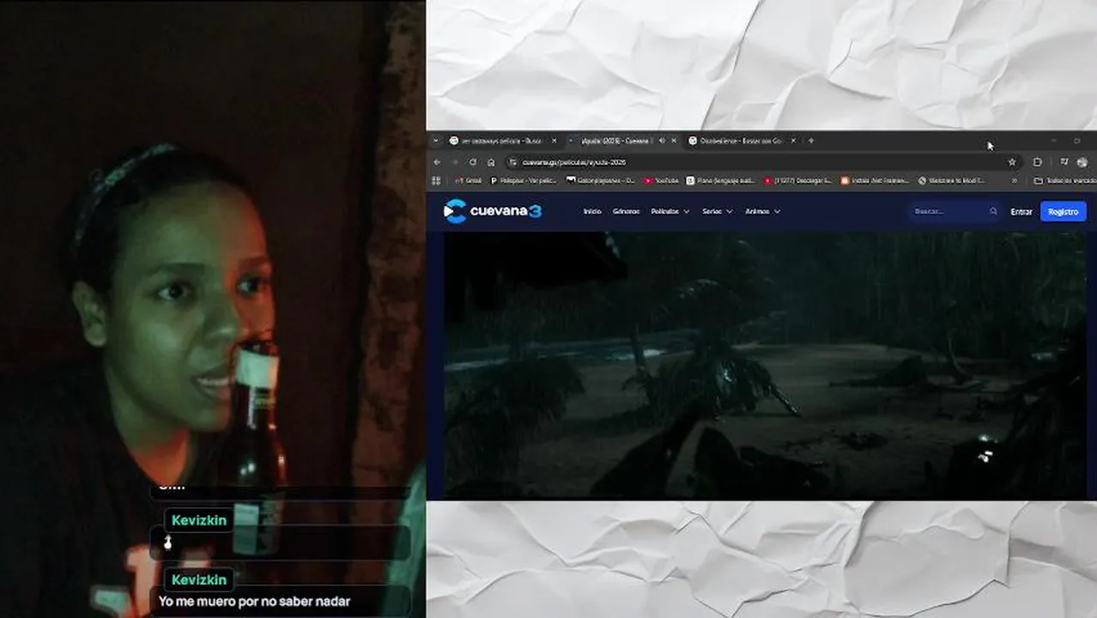Viewport: 1097px width, 618px height.
Task: Click the site information icon in address bar
Action: [x=512, y=162]
